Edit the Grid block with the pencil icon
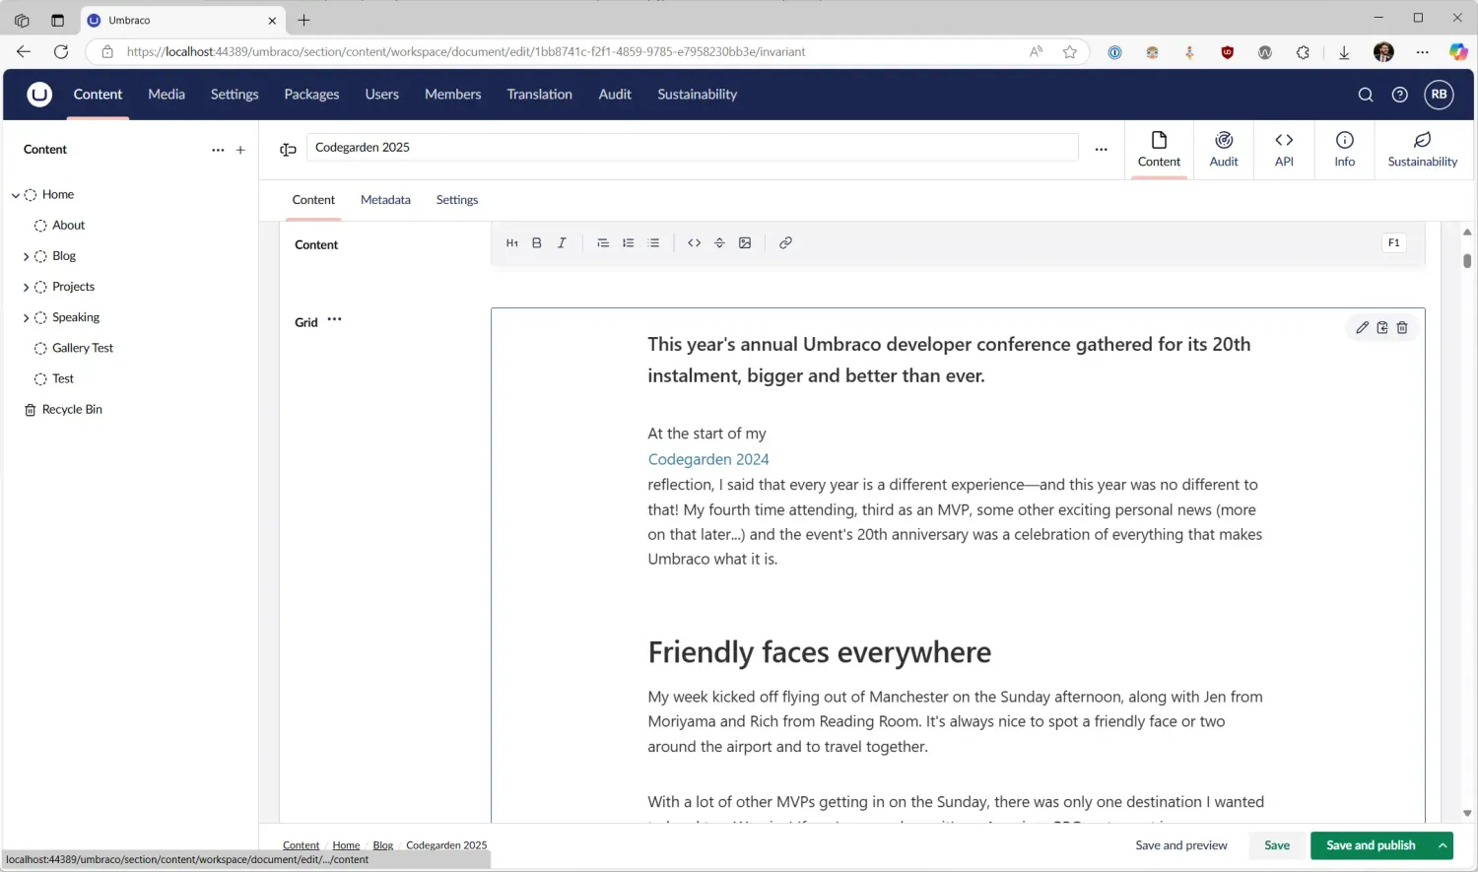 click(1363, 327)
